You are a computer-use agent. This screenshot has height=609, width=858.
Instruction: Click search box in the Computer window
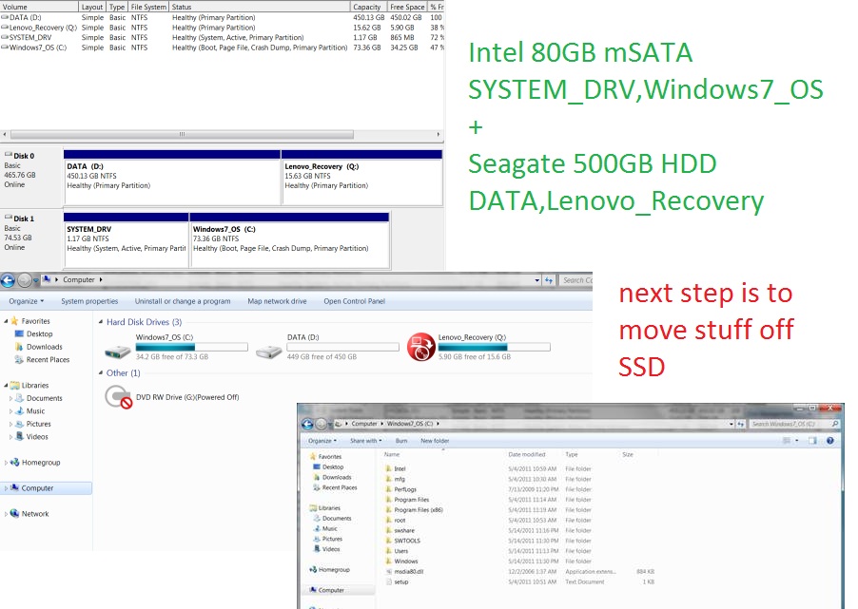(575, 280)
